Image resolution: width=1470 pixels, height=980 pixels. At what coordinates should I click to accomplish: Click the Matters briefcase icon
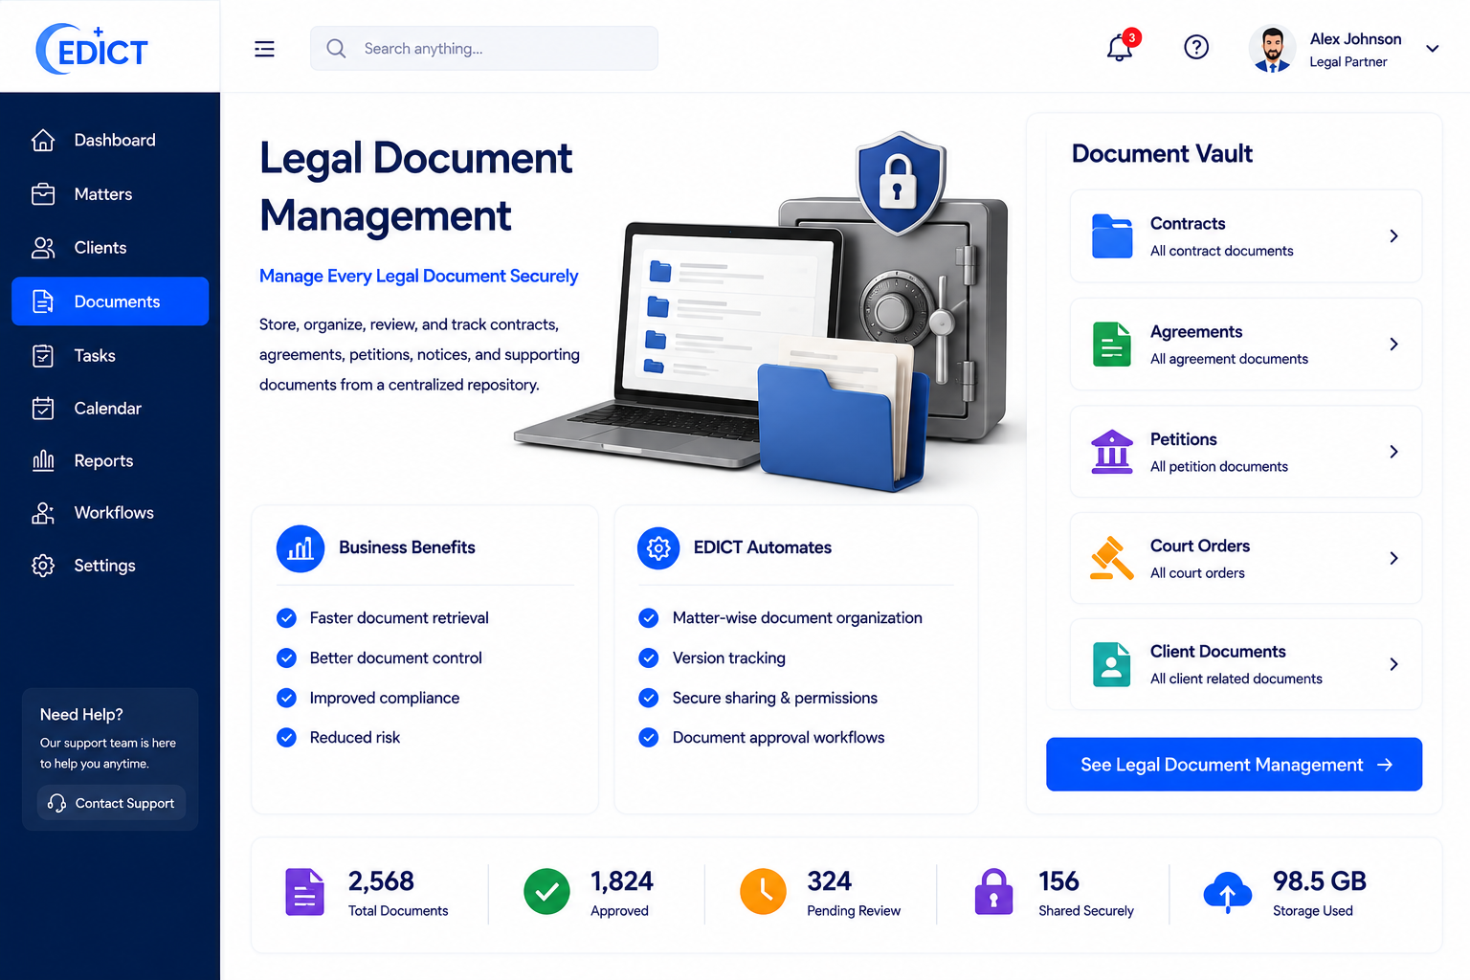point(43,194)
